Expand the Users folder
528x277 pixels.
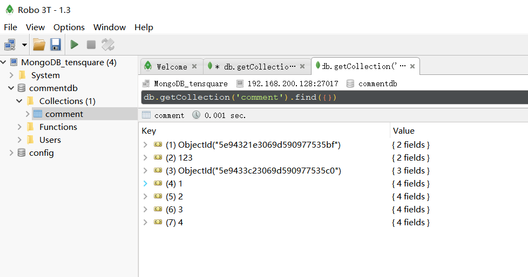point(19,140)
